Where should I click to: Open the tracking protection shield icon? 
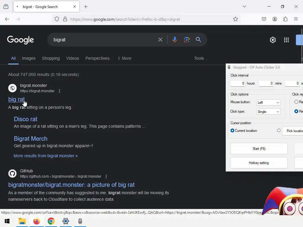(57, 19)
